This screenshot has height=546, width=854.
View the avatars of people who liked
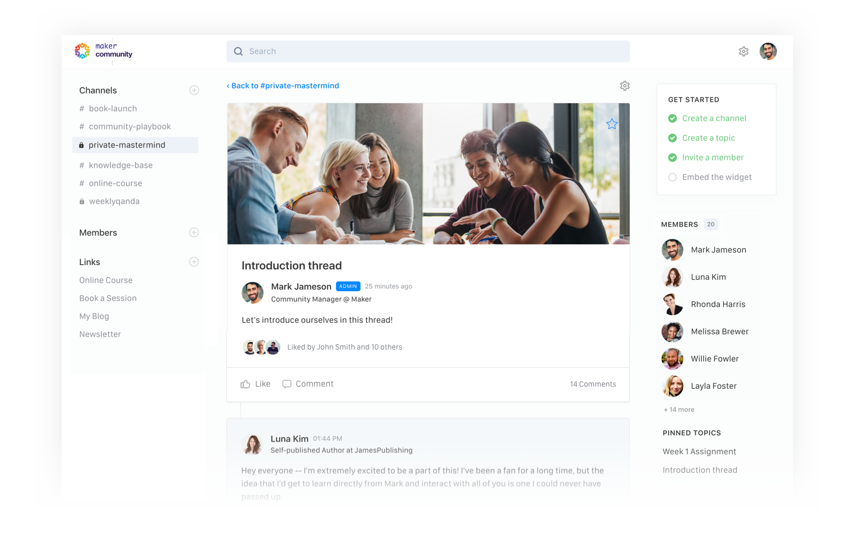point(261,347)
